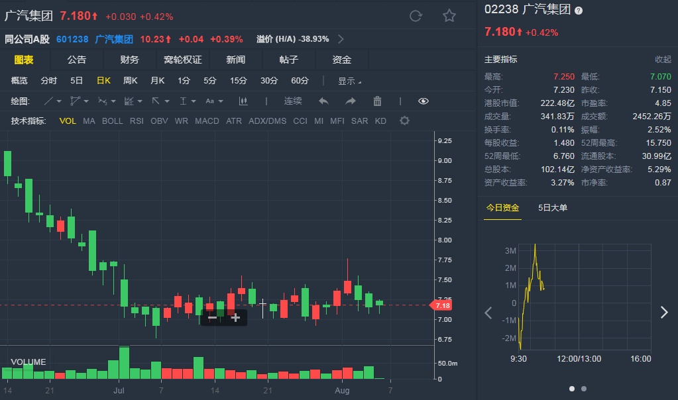Redo the drawing action

(x=351, y=101)
